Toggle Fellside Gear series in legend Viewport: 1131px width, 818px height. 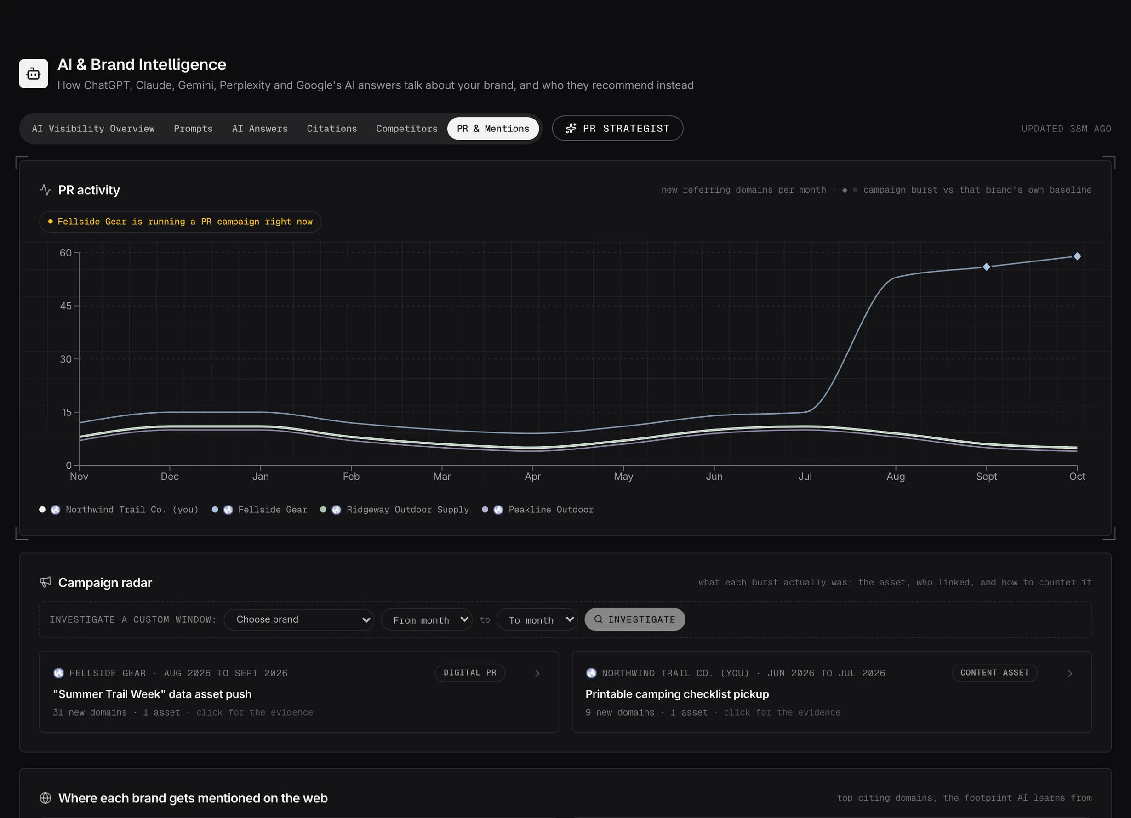[x=259, y=510]
